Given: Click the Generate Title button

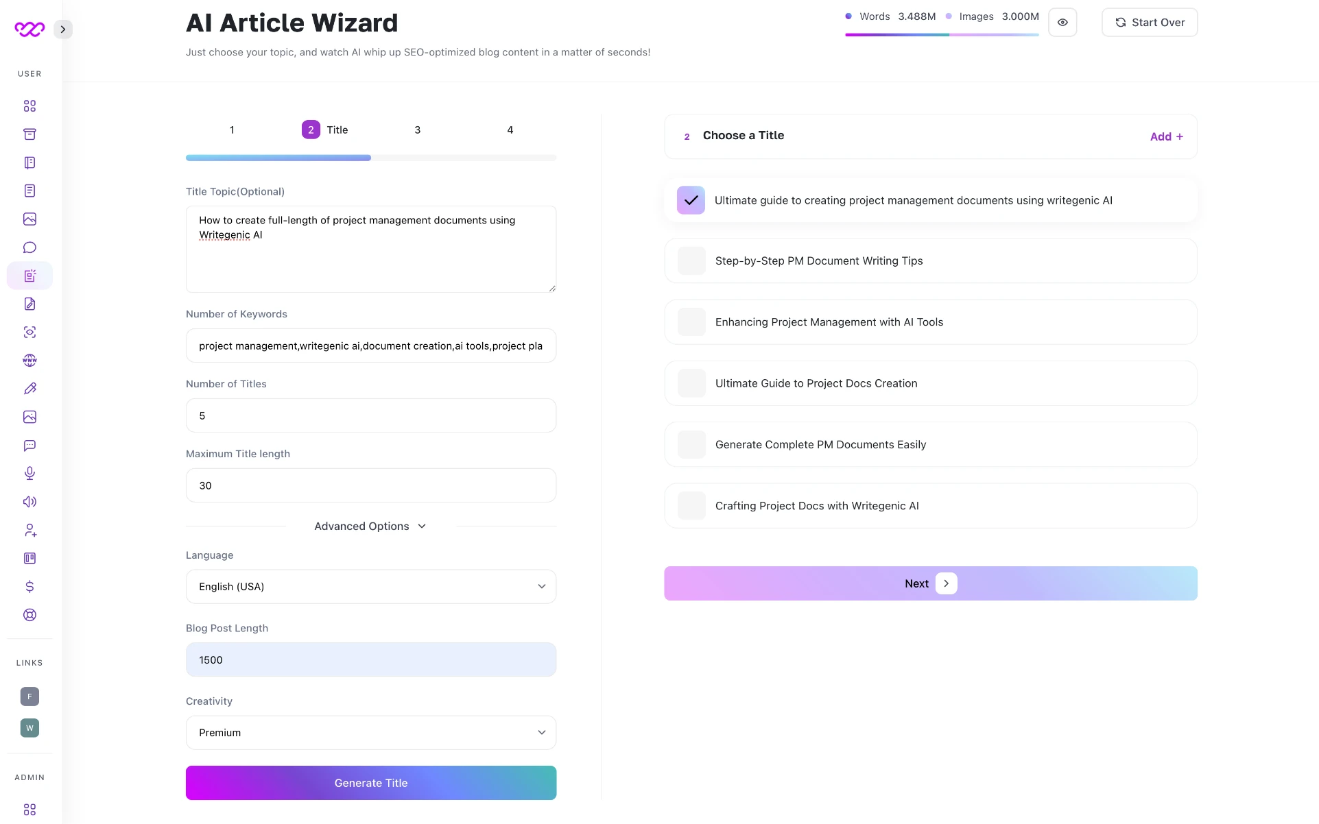Looking at the screenshot, I should click(370, 783).
